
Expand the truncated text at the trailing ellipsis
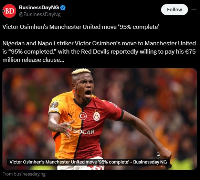click(62, 60)
